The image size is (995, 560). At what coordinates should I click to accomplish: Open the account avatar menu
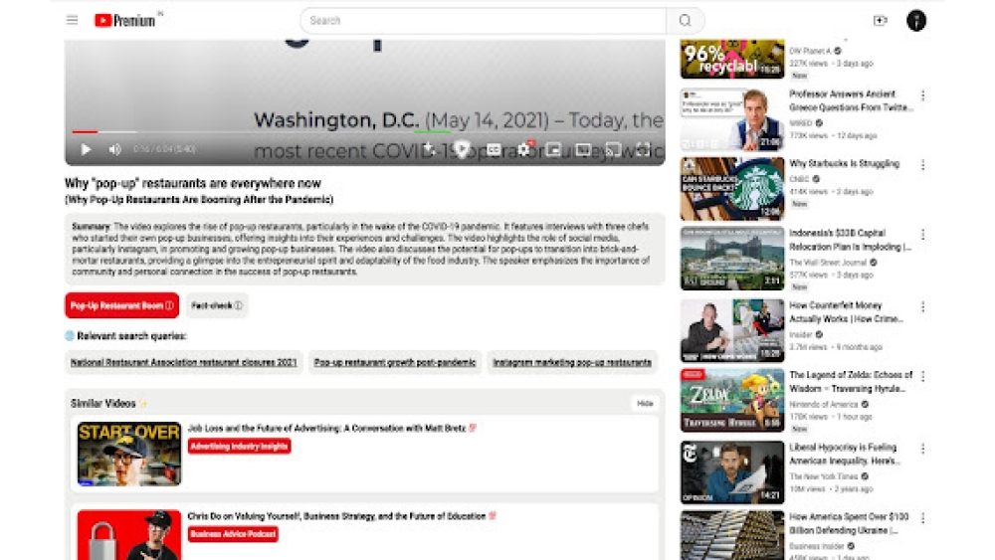coord(915,20)
